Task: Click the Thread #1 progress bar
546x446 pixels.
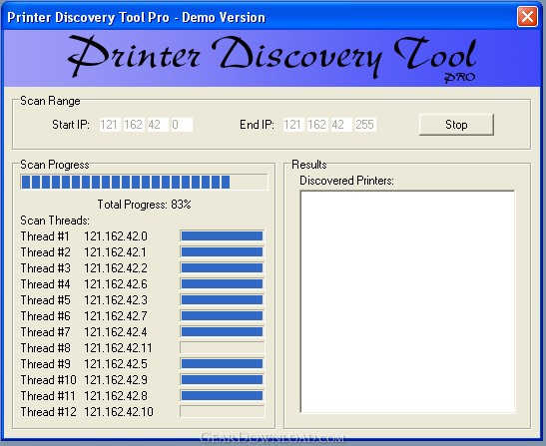Action: click(x=222, y=236)
